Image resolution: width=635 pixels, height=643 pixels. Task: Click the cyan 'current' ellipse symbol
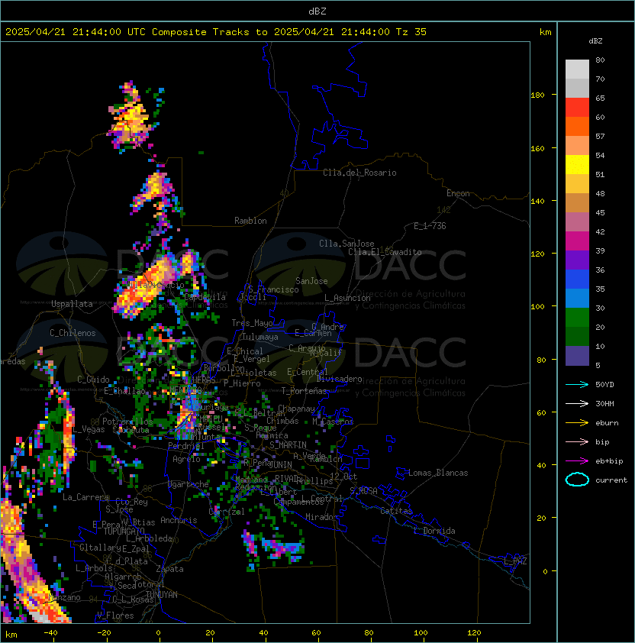pyautogui.click(x=577, y=480)
